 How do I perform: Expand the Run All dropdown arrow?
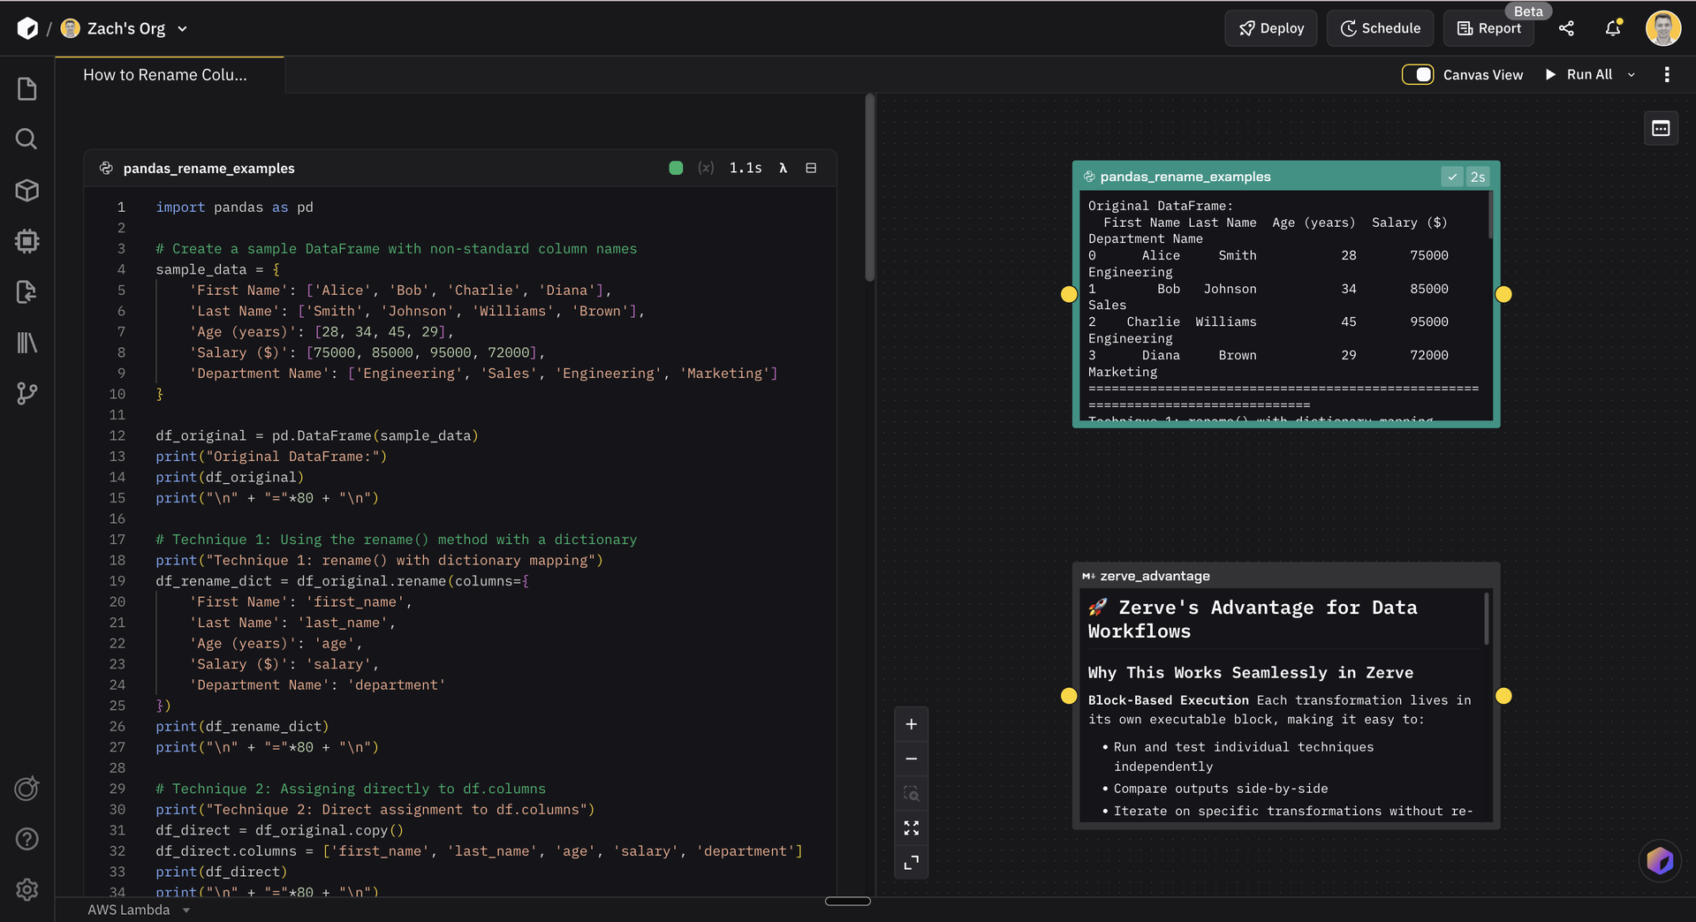[x=1632, y=74]
